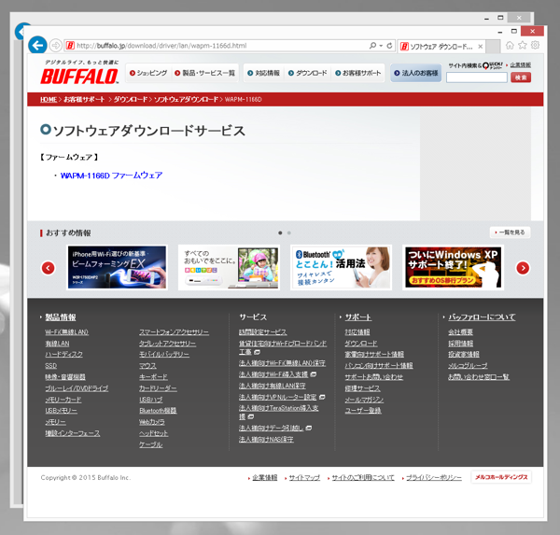
Task: Open the 採用情報 footer link
Action: [x=460, y=344]
